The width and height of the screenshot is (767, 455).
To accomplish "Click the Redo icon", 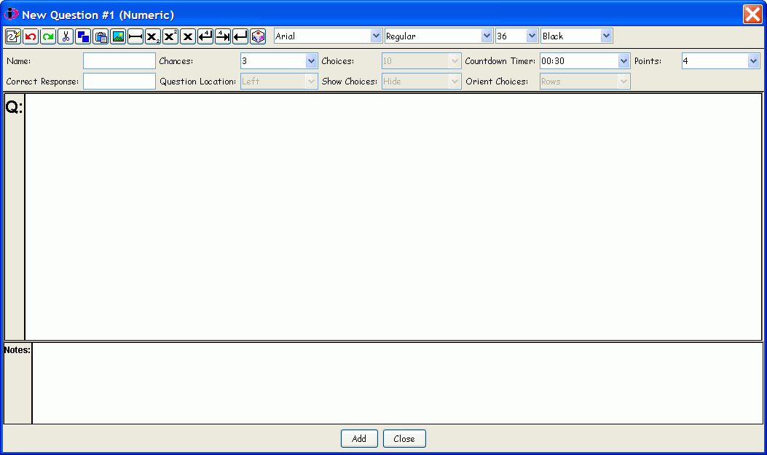I will (x=47, y=35).
